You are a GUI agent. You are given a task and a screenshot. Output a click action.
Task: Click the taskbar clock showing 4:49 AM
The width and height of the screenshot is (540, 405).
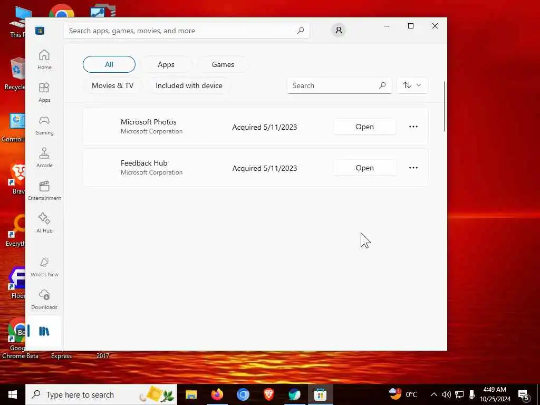click(x=495, y=394)
